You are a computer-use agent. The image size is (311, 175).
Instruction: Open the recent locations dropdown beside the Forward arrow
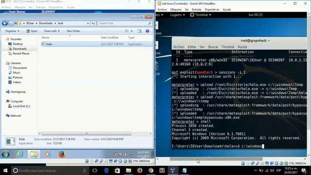click(x=16, y=23)
